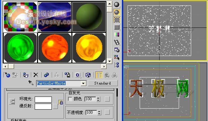This screenshot has height=121, width=208.
Task: Expand the Particle-White material name dropdown
Action: (x=83, y=83)
